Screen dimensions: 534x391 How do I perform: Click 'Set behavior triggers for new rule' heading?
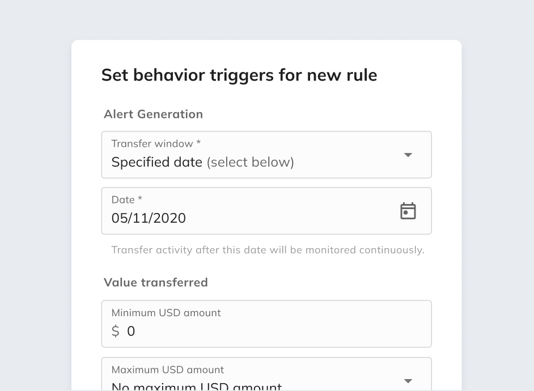click(x=239, y=75)
